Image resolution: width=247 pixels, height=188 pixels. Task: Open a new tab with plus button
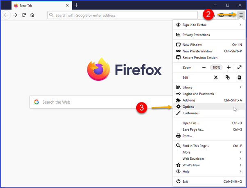pos(76,5)
